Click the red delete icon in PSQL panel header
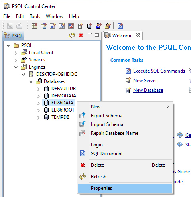191x197 pixels. pos(81,35)
